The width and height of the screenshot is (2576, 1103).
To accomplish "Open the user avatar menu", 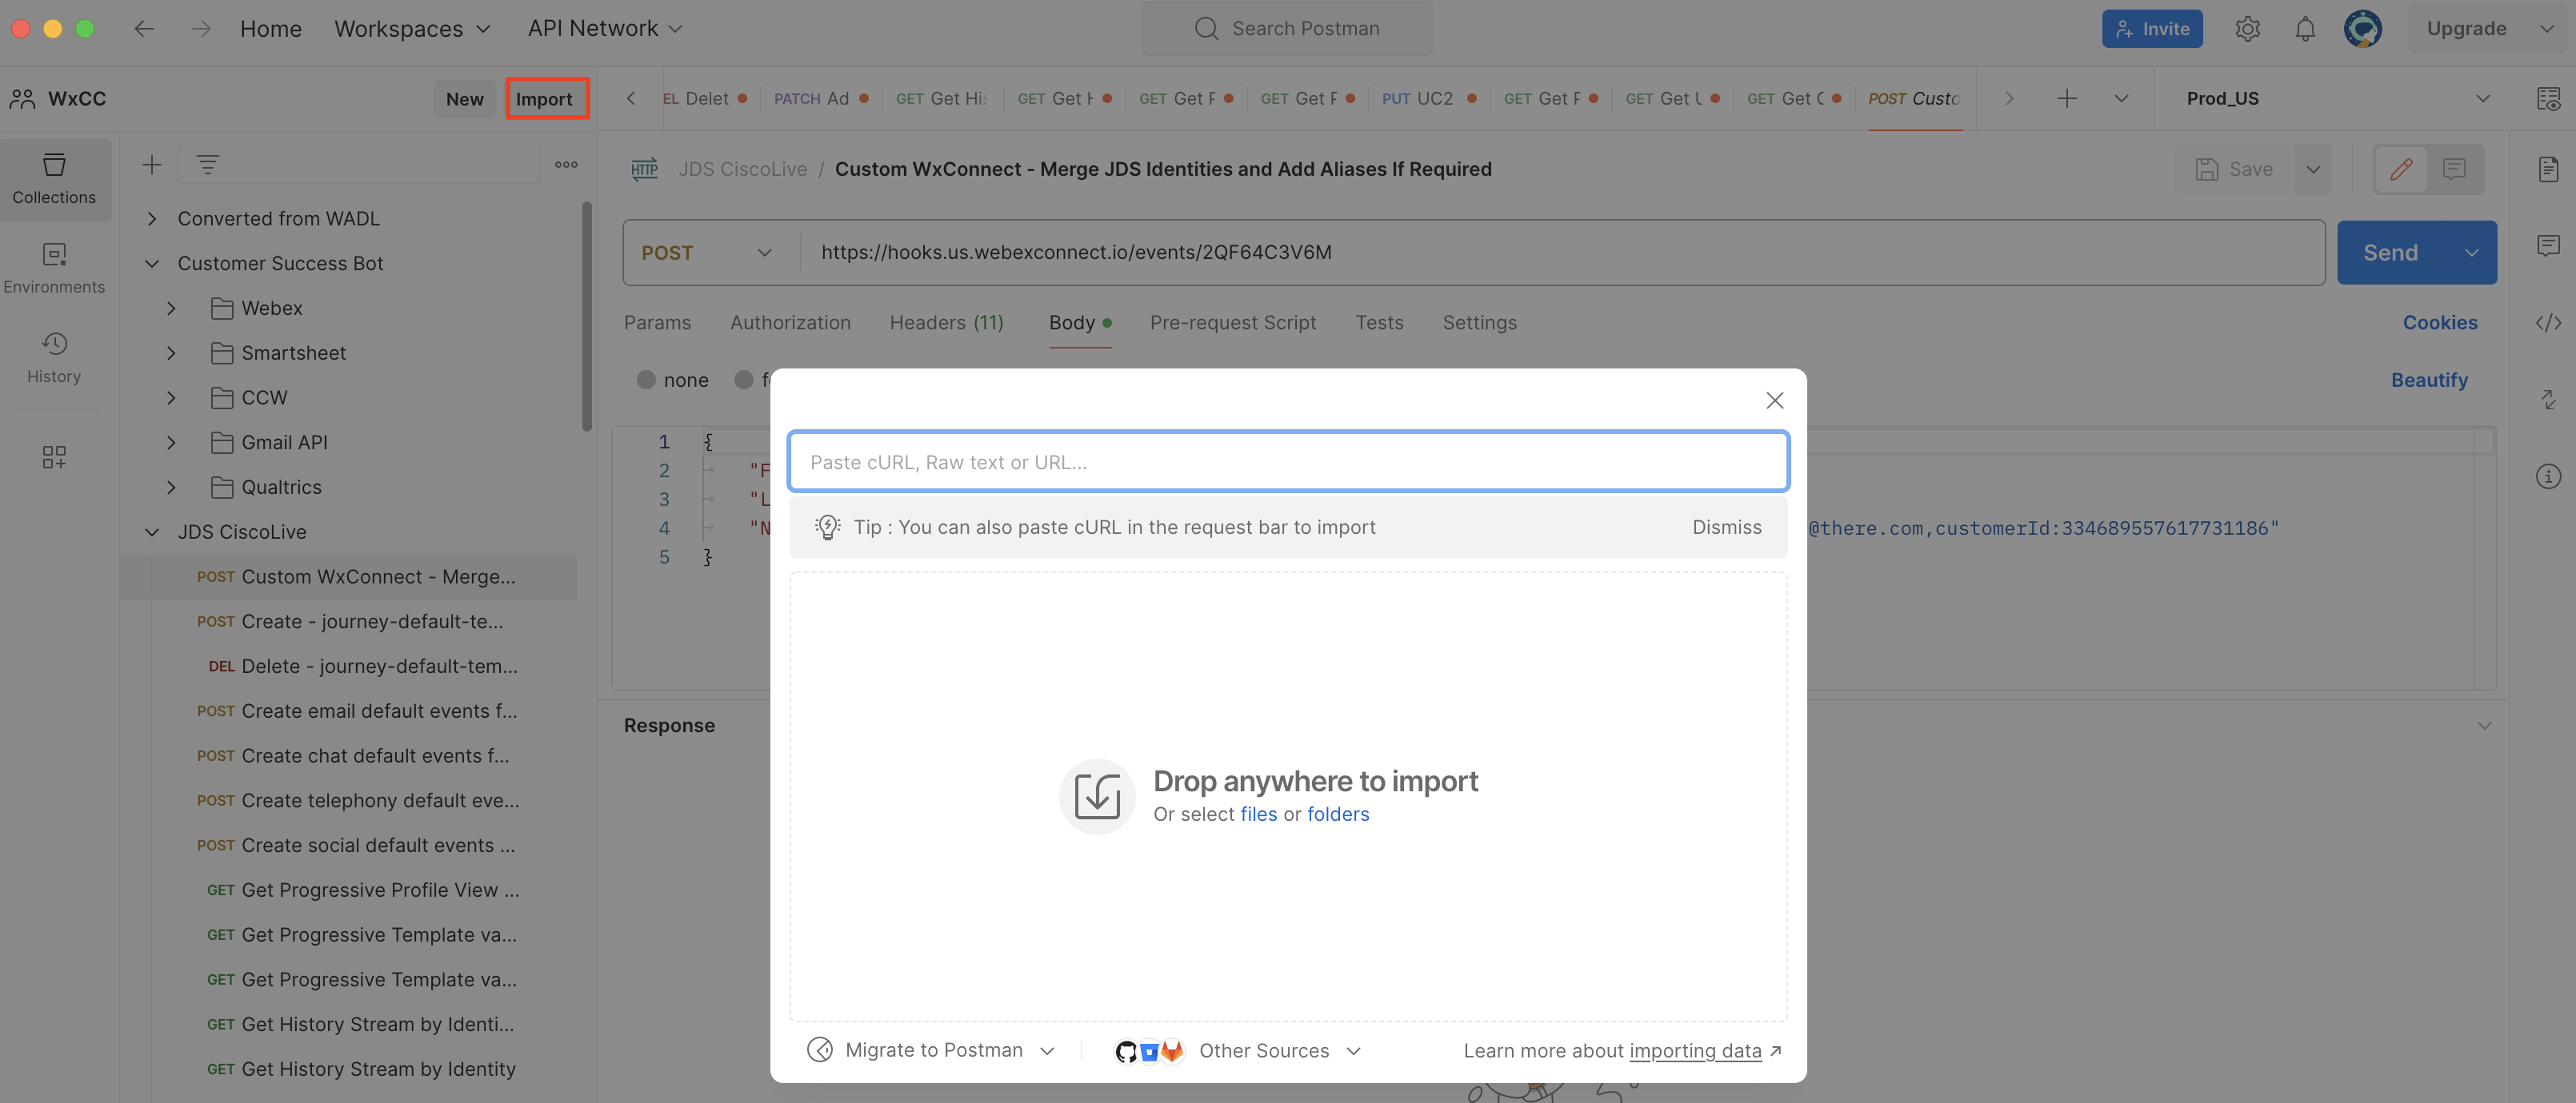I will [2362, 28].
